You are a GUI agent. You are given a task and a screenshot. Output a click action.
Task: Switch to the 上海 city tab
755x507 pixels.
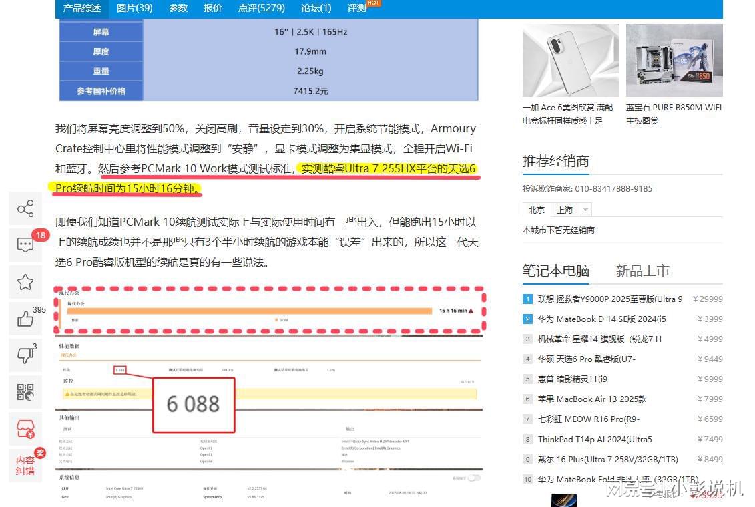565,210
